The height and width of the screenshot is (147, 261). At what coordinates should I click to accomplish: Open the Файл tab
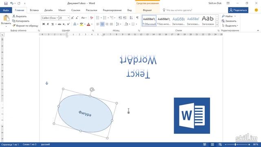click(x=6, y=10)
